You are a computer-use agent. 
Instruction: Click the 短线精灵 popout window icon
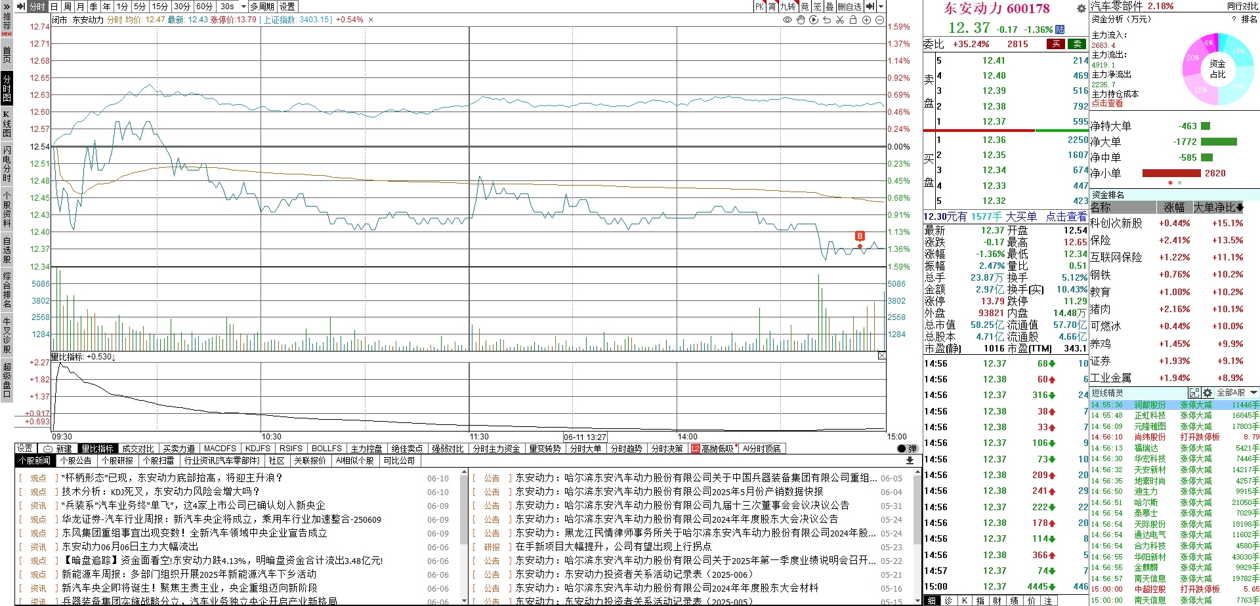1194,393
